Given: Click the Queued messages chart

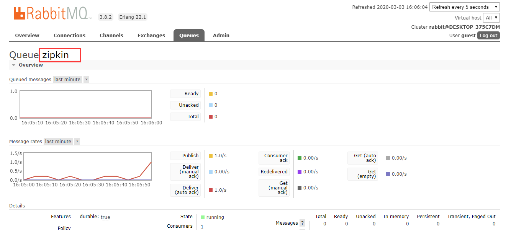Looking at the screenshot, I should (86, 104).
